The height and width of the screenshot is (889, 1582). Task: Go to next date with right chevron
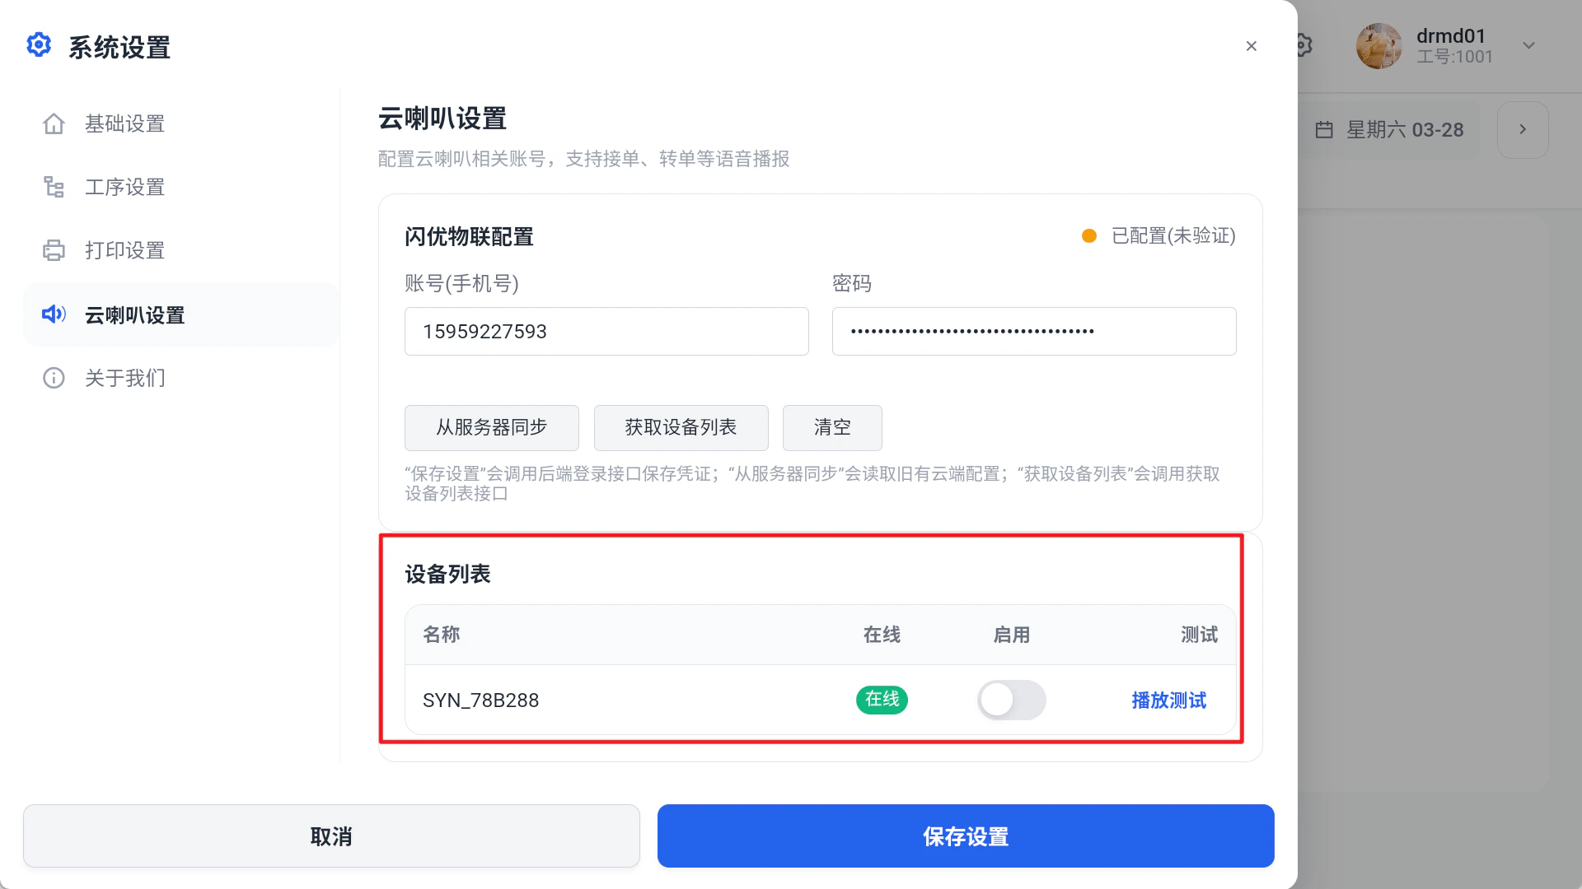pos(1523,130)
